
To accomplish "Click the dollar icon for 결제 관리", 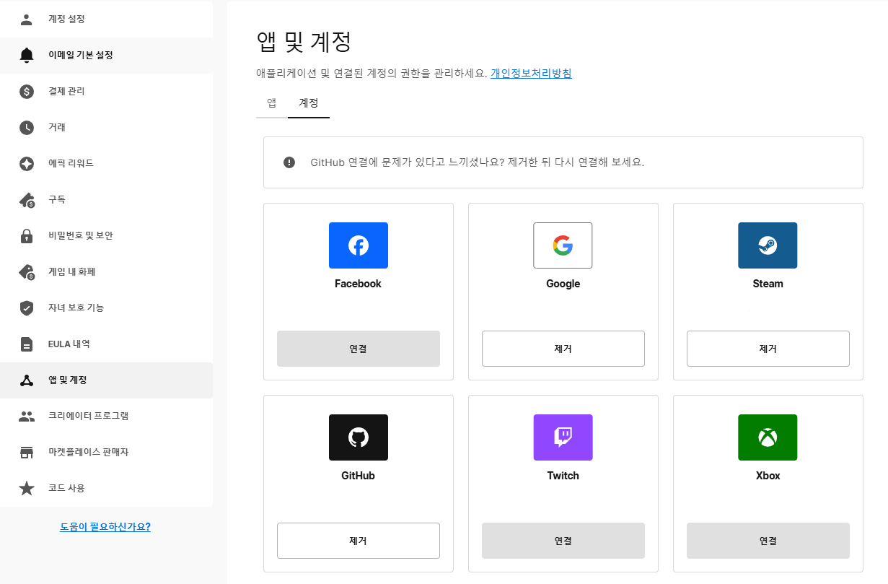I will tap(27, 92).
